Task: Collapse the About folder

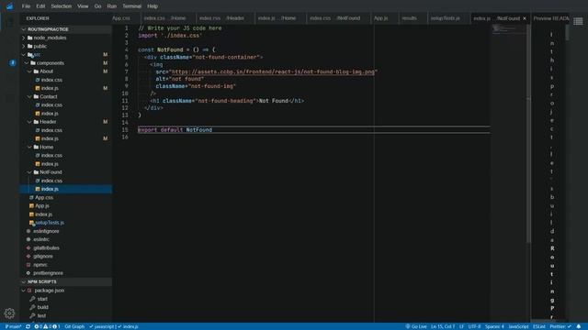Action: point(30,71)
